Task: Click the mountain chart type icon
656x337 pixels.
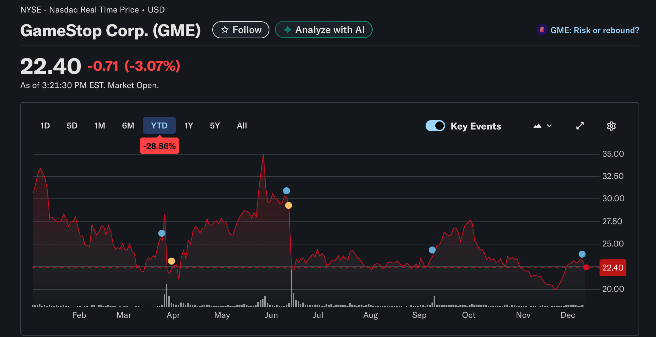Action: 537,126
